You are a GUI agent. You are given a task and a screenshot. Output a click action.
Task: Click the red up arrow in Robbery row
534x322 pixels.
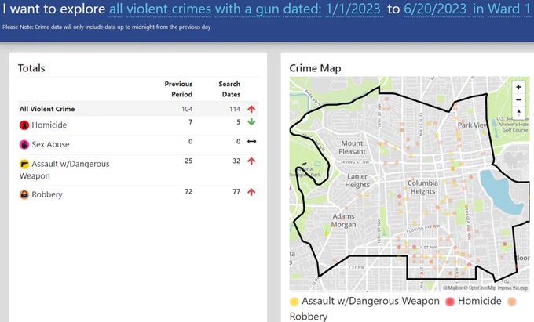coord(251,192)
